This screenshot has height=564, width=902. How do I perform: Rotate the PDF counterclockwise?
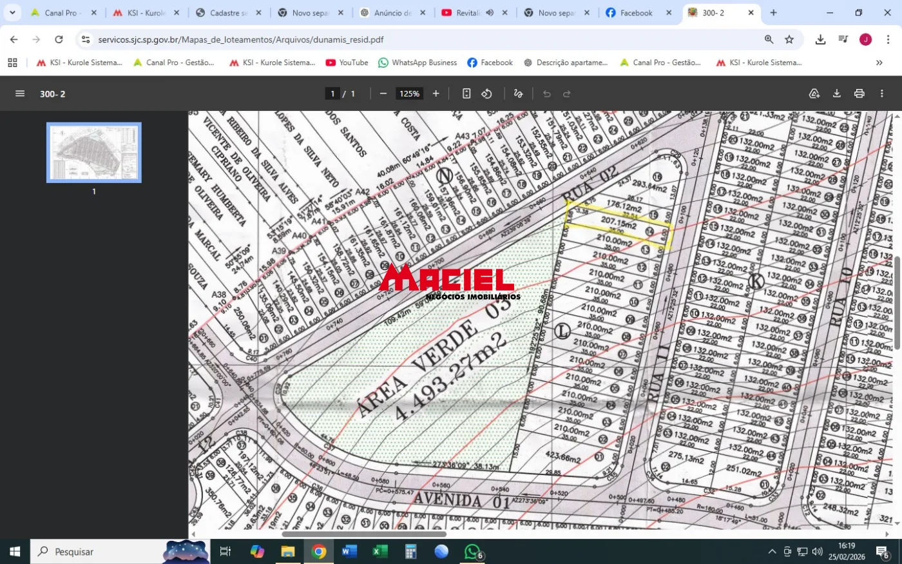click(486, 93)
